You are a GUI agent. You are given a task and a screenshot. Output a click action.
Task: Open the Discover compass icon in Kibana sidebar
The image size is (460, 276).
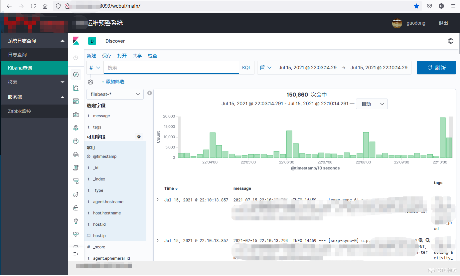click(76, 75)
